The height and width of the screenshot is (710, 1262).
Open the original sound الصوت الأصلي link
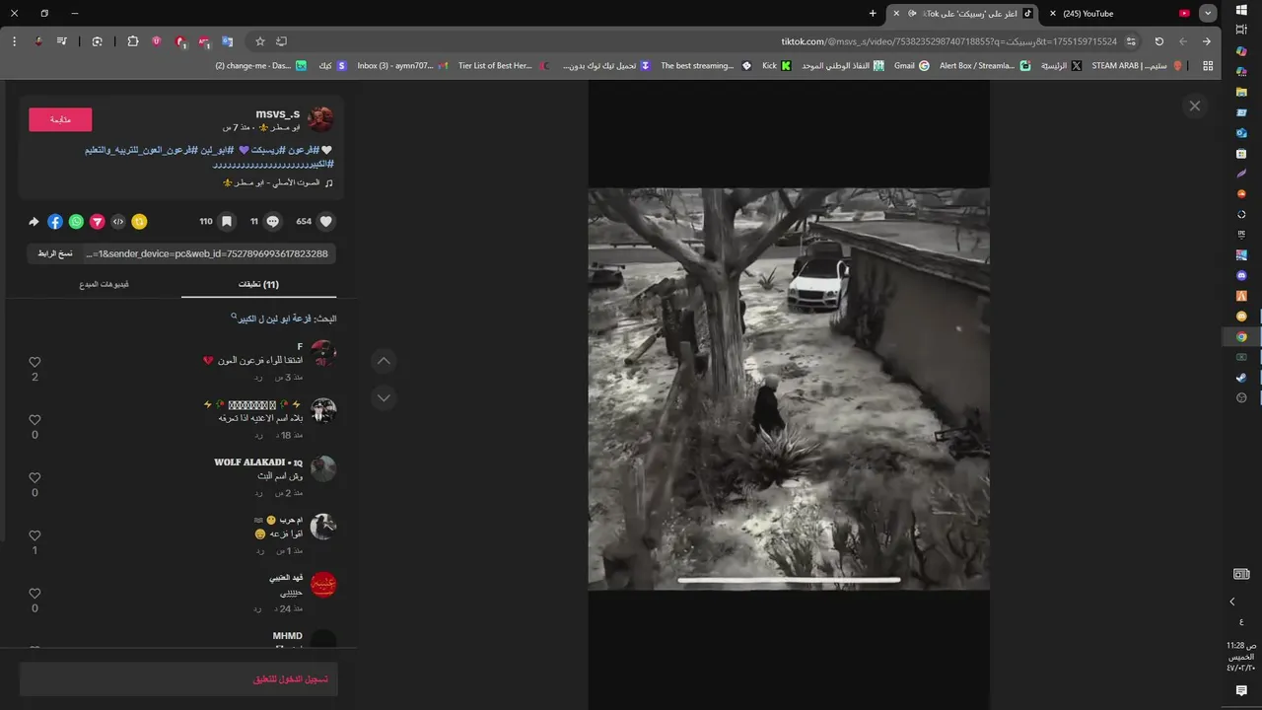point(280,182)
